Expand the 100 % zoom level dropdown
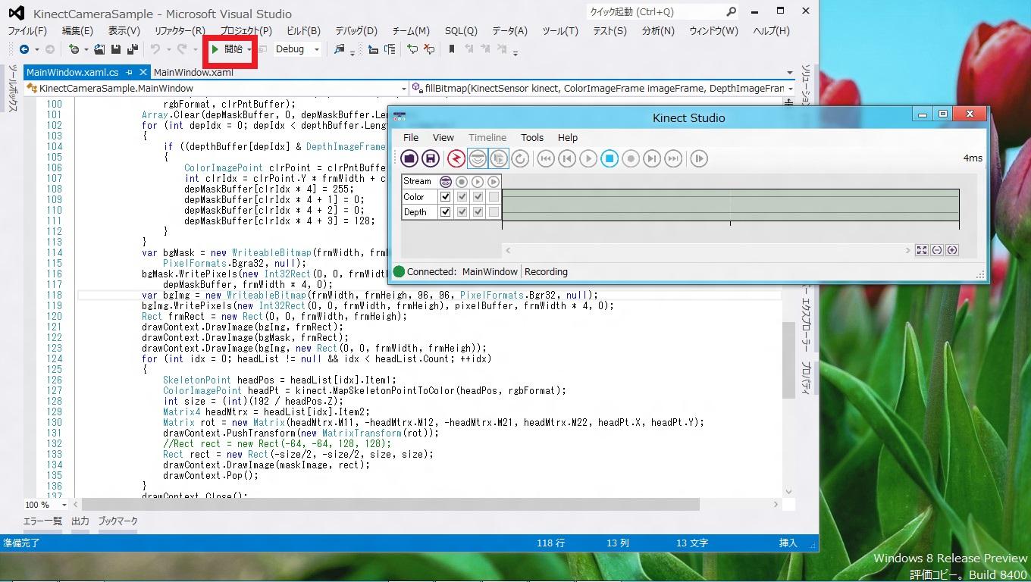The height and width of the screenshot is (582, 1031). [x=64, y=505]
